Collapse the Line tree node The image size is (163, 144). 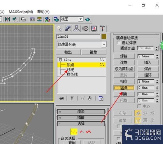pos(60,60)
